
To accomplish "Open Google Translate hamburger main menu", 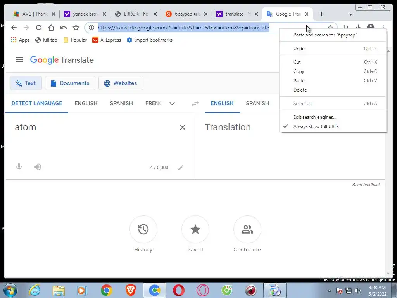I will 19,60.
